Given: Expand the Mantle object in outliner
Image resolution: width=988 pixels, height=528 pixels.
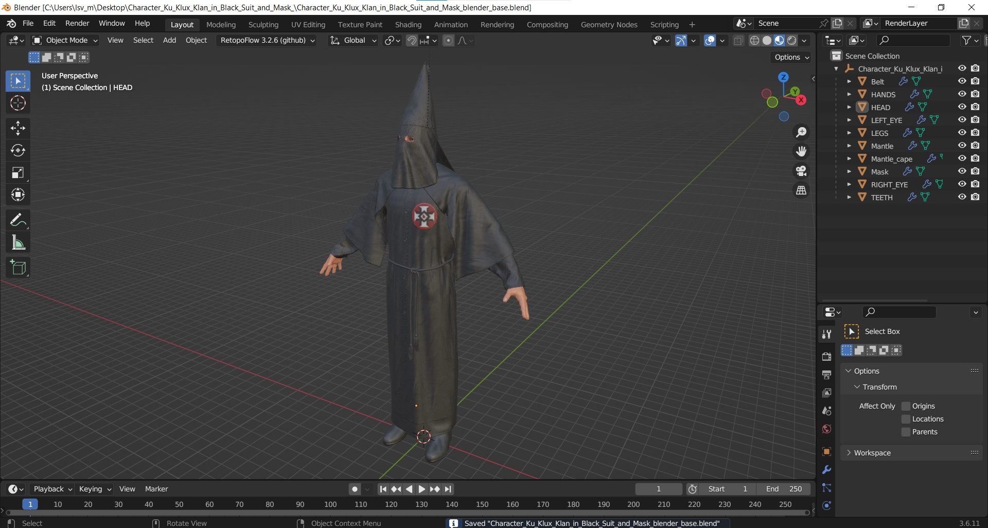Looking at the screenshot, I should click(849, 146).
